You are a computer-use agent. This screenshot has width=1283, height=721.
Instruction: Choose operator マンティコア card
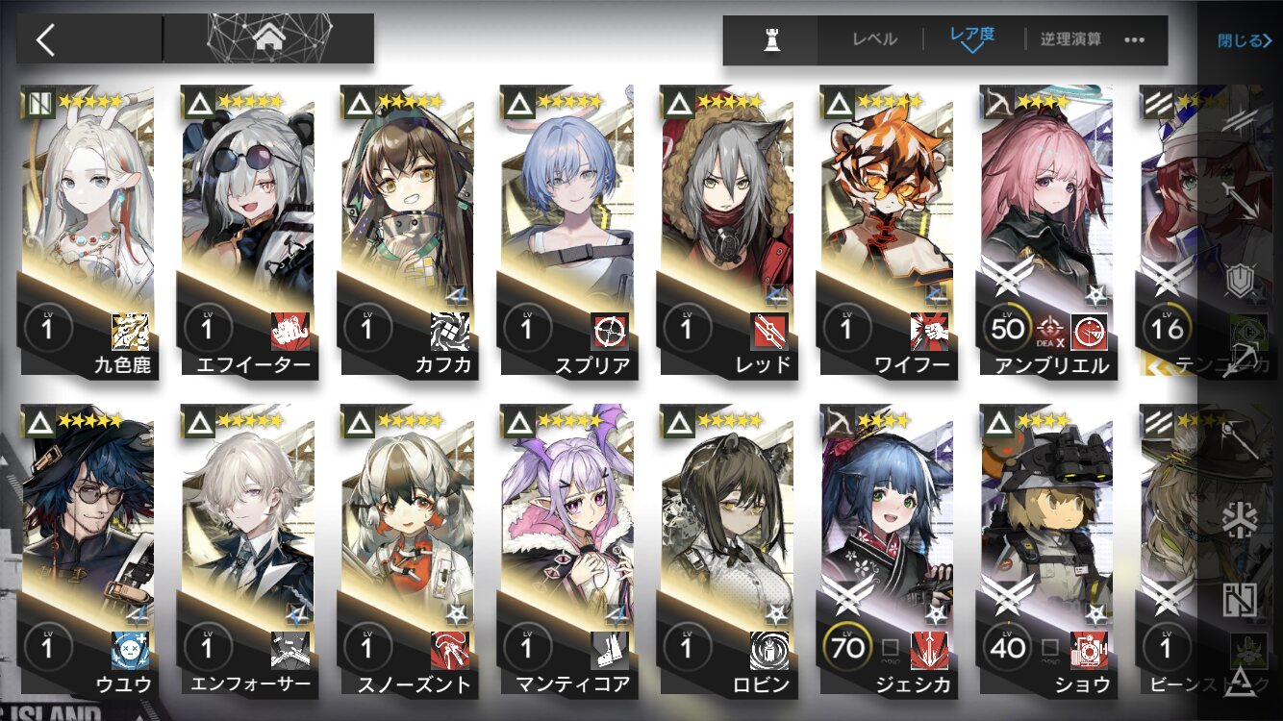coord(567,550)
